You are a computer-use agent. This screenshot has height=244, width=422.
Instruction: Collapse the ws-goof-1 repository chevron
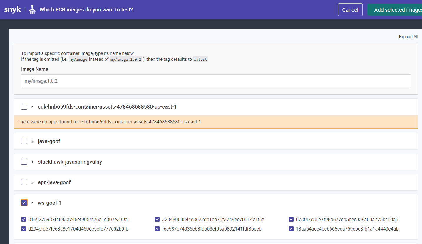(32, 203)
